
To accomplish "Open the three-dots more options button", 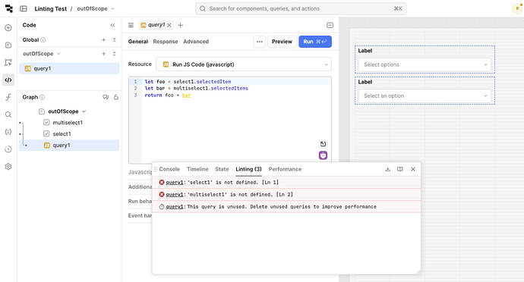I will point(260,42).
